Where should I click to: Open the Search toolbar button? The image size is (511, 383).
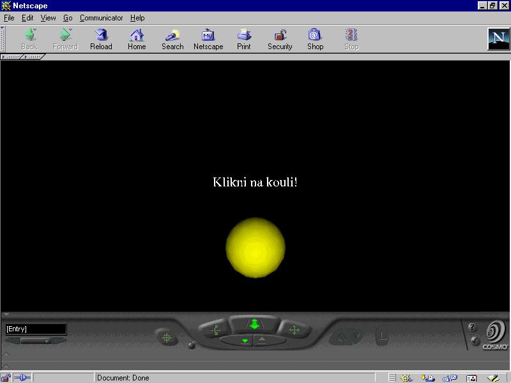pos(172,39)
